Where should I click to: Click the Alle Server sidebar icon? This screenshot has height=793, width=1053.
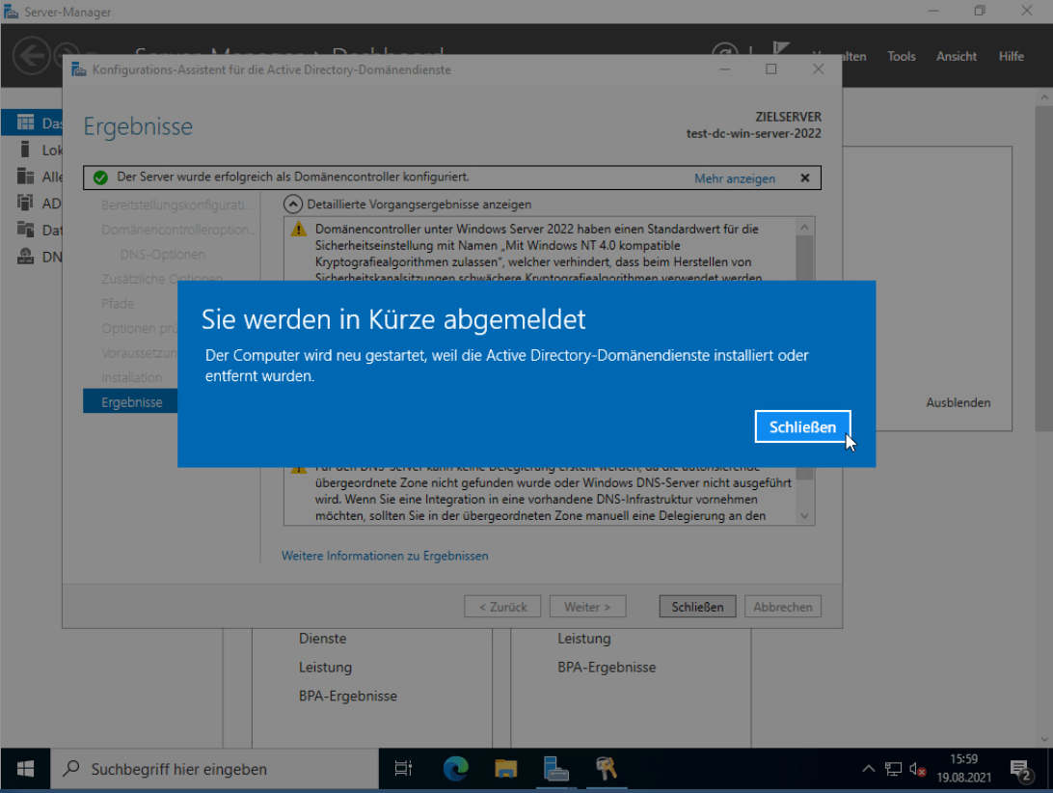(x=25, y=177)
